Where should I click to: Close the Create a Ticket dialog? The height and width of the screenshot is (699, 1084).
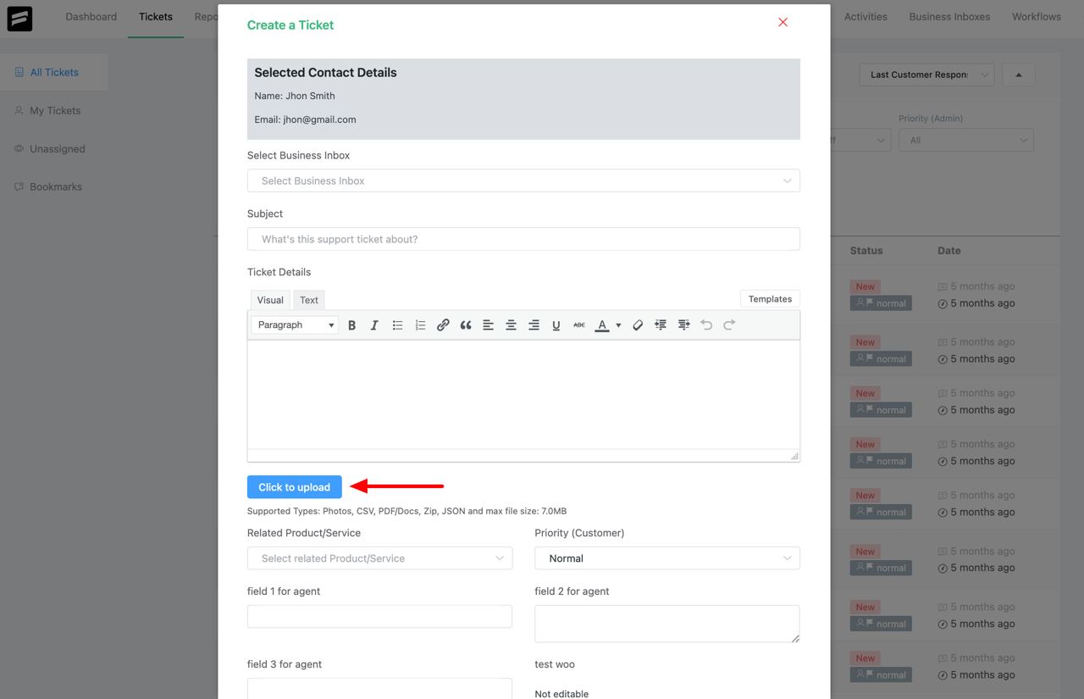click(x=783, y=22)
